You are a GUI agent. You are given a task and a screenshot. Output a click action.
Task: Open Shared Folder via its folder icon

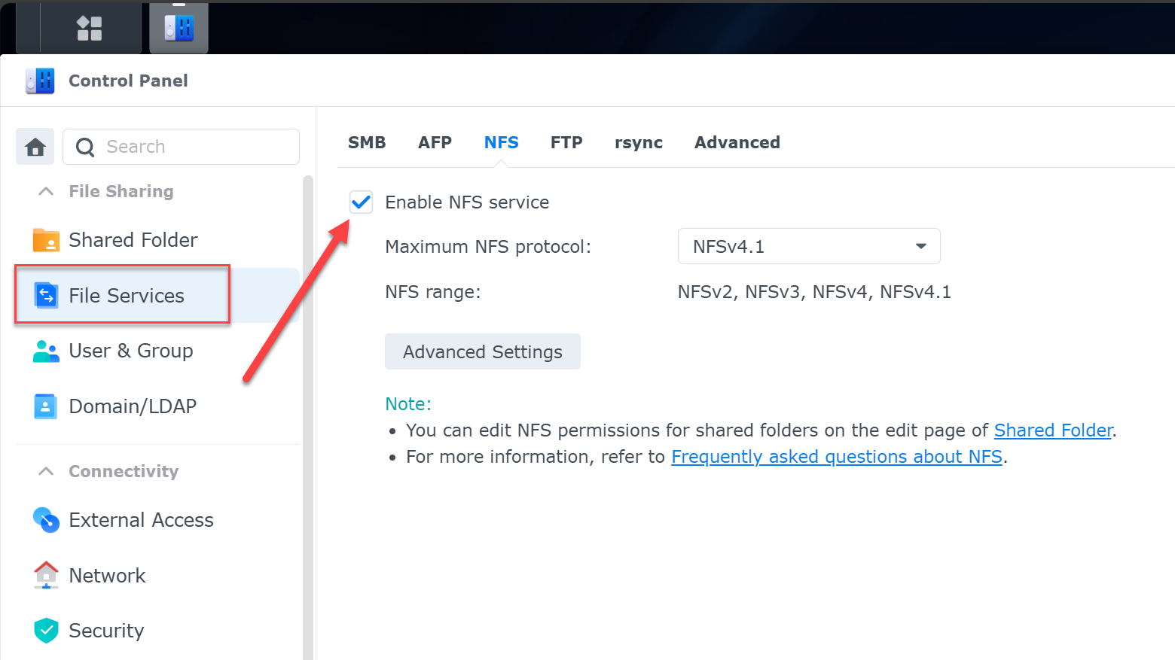pyautogui.click(x=46, y=240)
